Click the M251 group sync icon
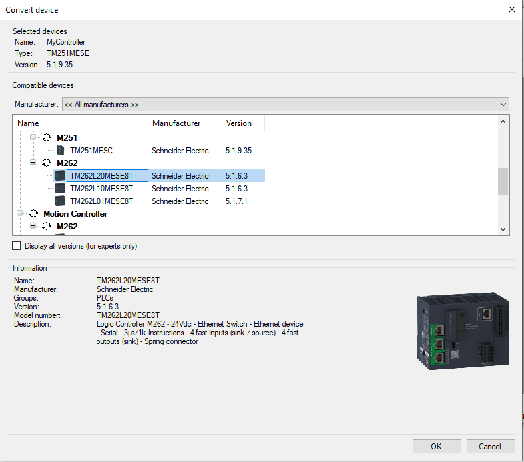Image resolution: width=524 pixels, height=462 pixels. (47, 137)
